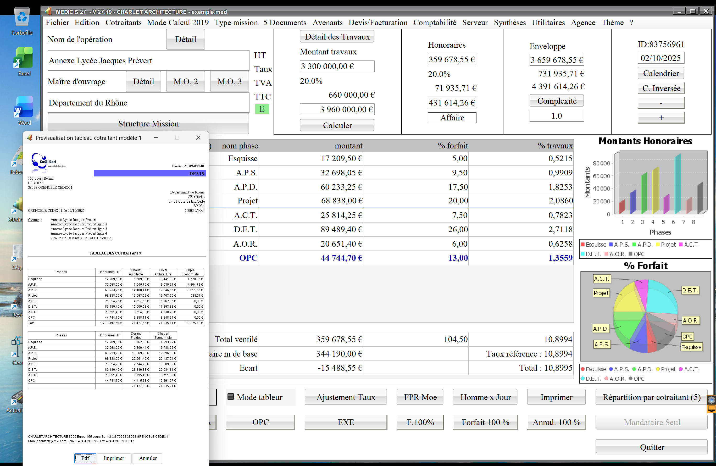Image resolution: width=716 pixels, height=466 pixels.
Task: Click the MEDICIS app icon in title bar
Action: pos(48,12)
